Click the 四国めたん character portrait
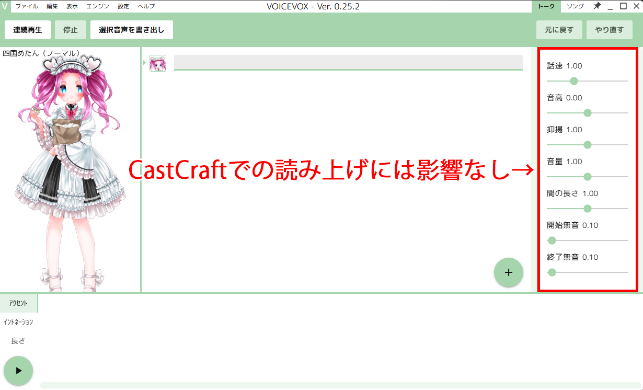Screen dimensions: 643x390 click(70, 173)
